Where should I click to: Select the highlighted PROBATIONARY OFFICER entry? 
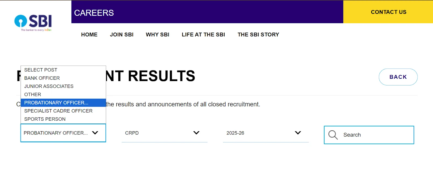click(56, 103)
